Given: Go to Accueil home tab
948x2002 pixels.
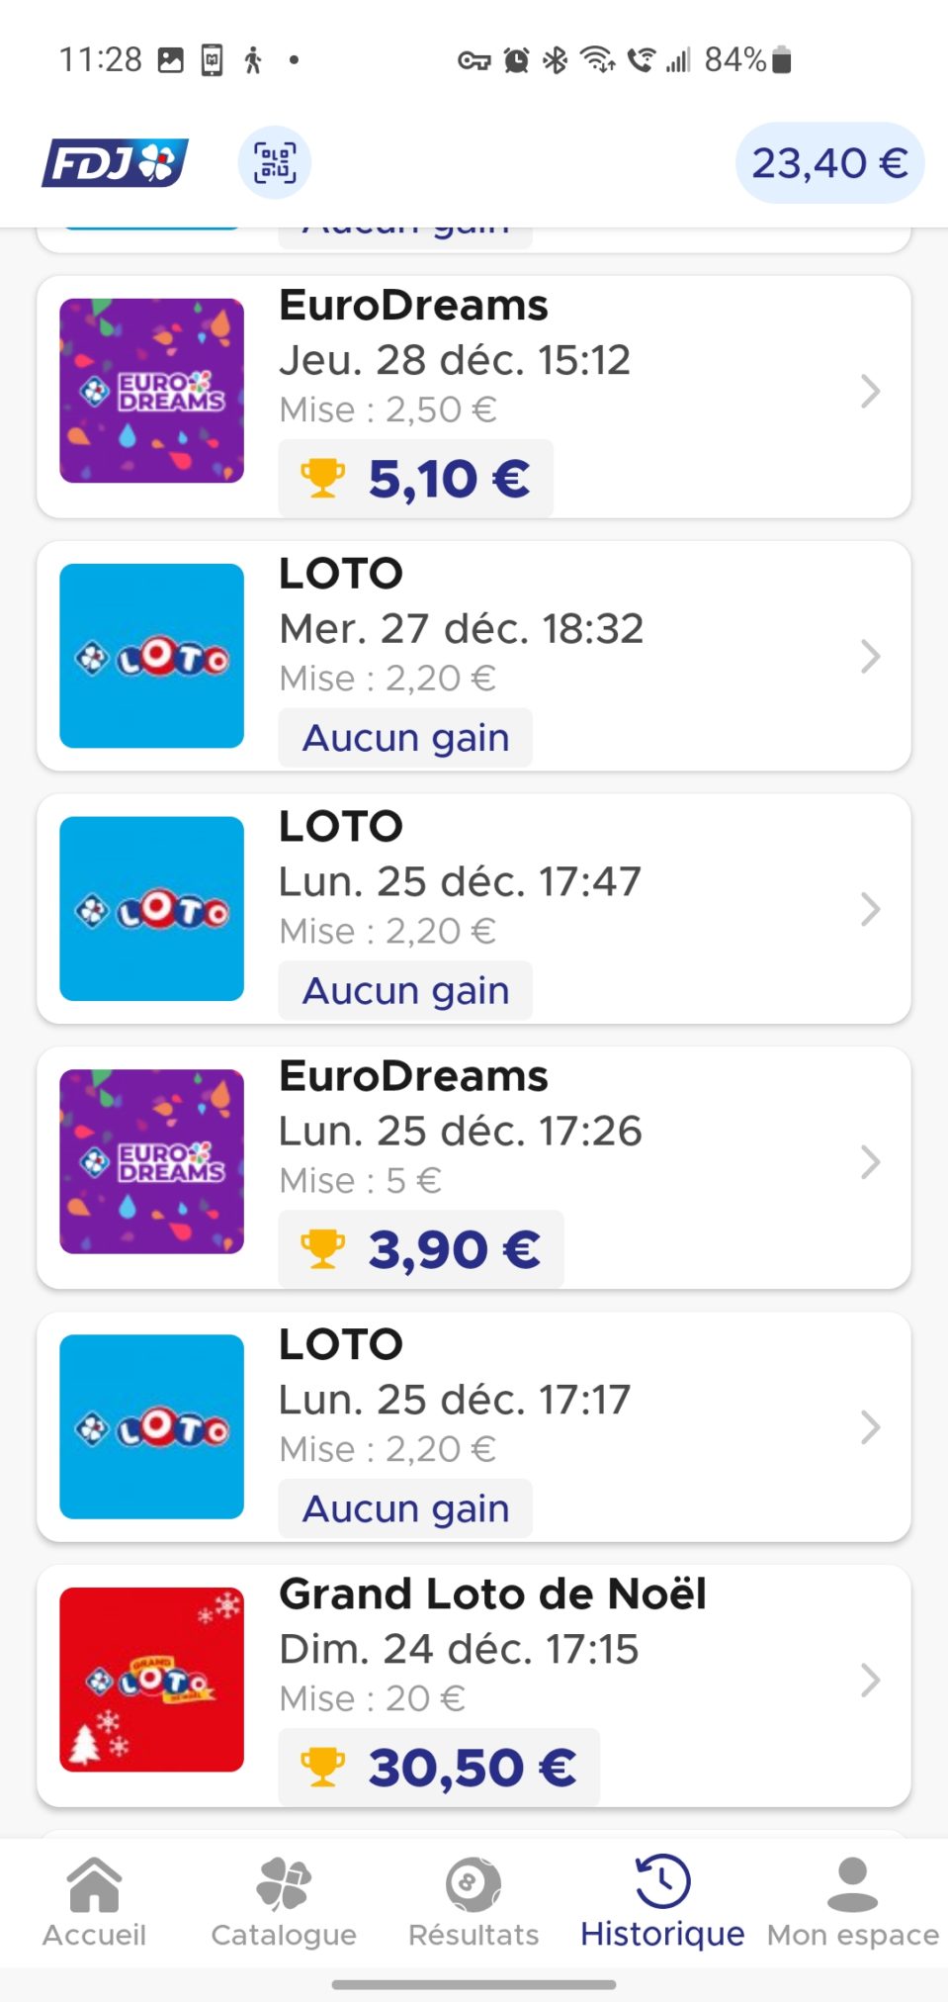Looking at the screenshot, I should click(x=94, y=1901).
